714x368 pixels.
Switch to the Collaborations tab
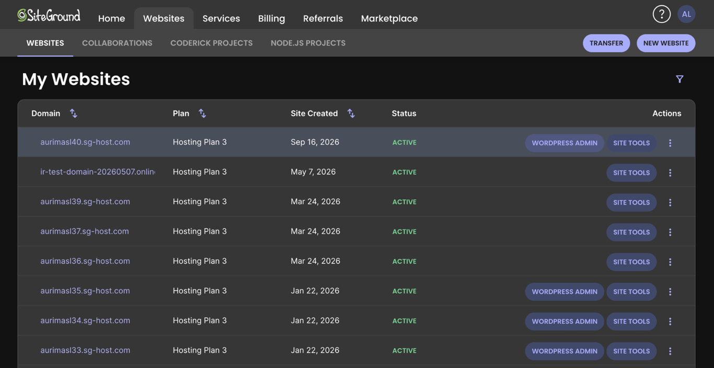click(x=117, y=43)
